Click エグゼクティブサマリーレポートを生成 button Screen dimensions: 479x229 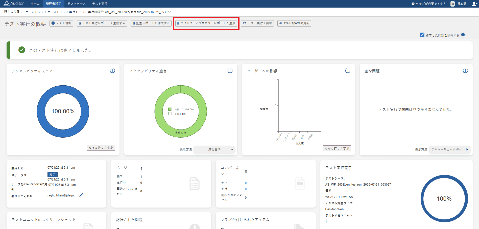206,23
